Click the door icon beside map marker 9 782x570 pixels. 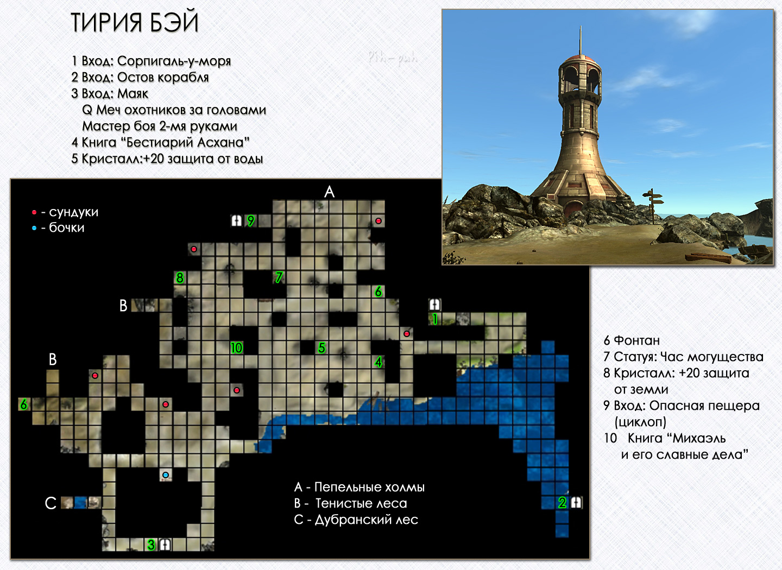[236, 220]
